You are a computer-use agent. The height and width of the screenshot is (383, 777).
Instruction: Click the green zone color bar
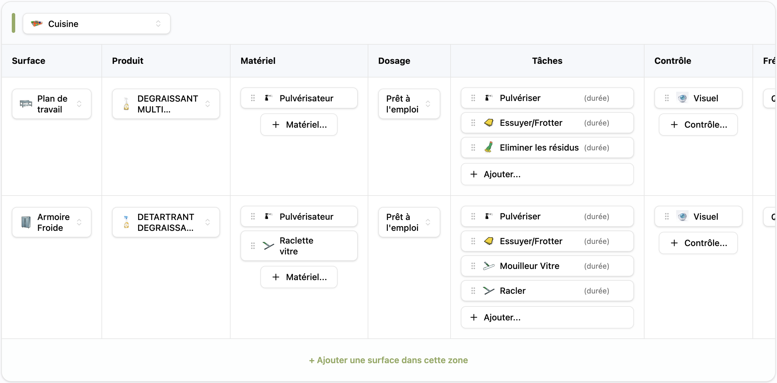click(x=13, y=23)
